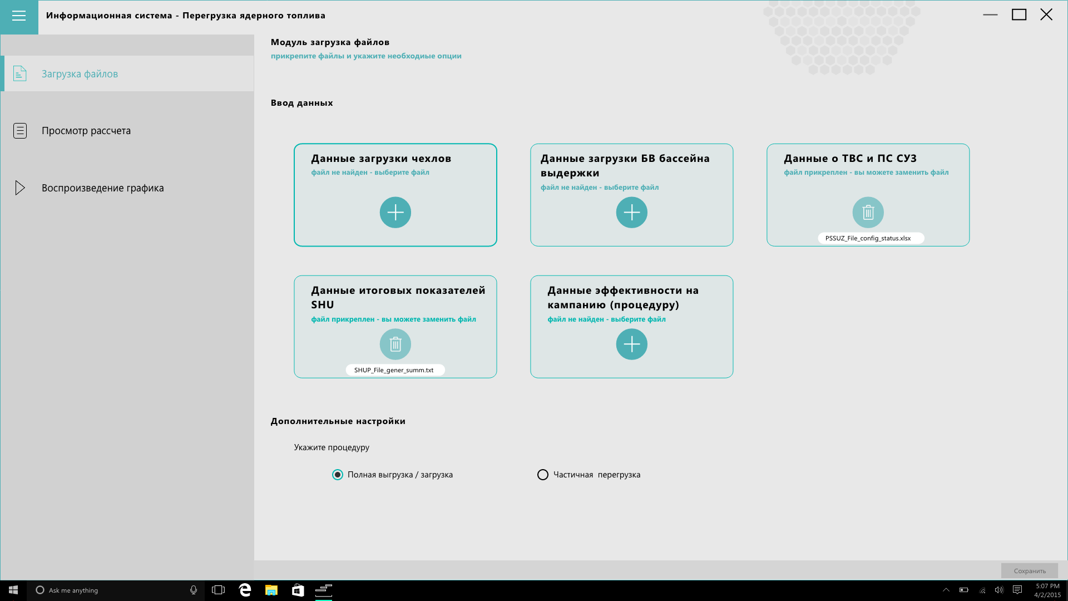Click the Cortana microphone icon
This screenshot has width=1068, height=601.
pyautogui.click(x=194, y=590)
